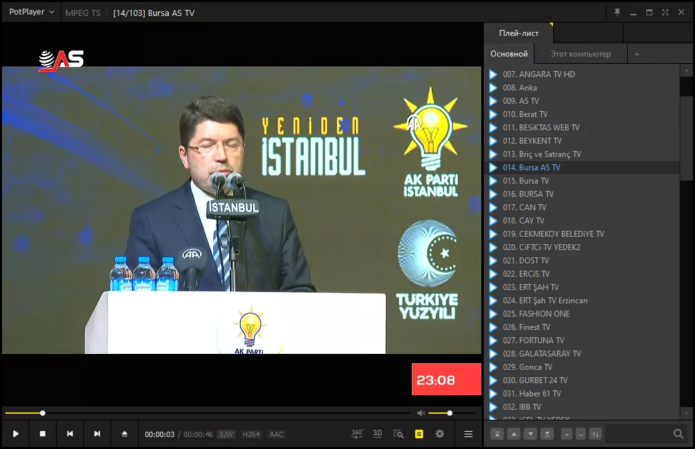This screenshot has width=695, height=449.
Task: Select 018. CAY TV channel
Action: click(x=583, y=220)
